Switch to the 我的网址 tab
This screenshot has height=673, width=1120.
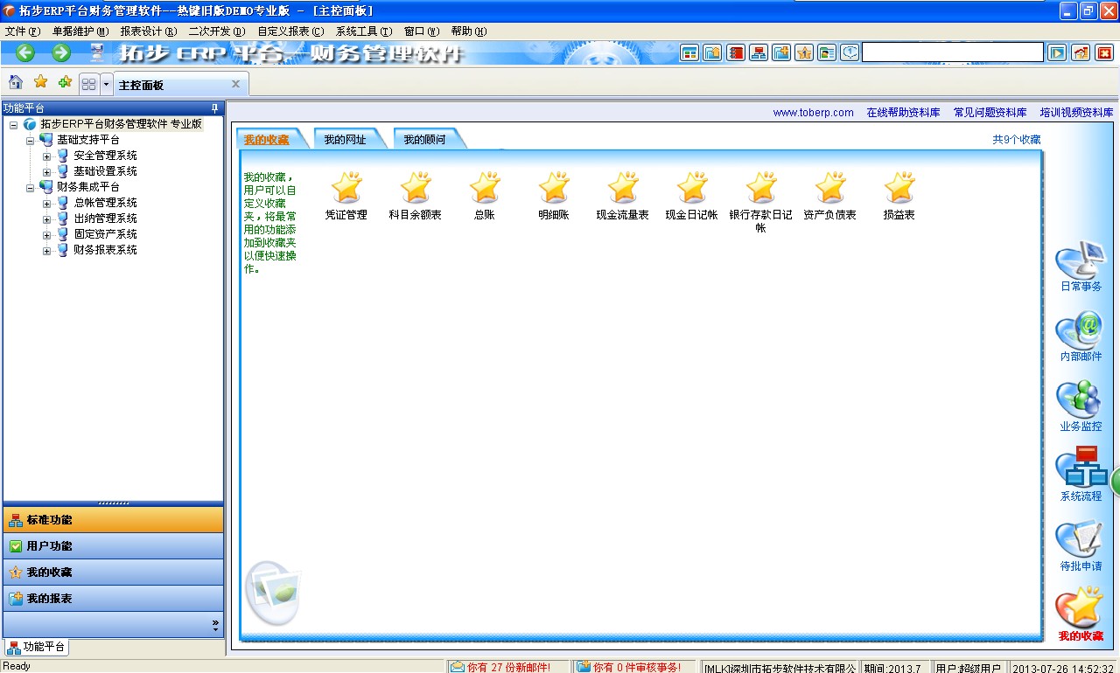(x=345, y=140)
